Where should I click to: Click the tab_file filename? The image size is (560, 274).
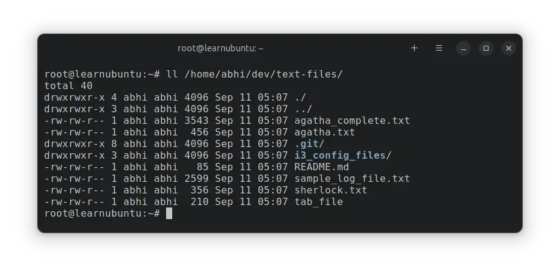319,202
